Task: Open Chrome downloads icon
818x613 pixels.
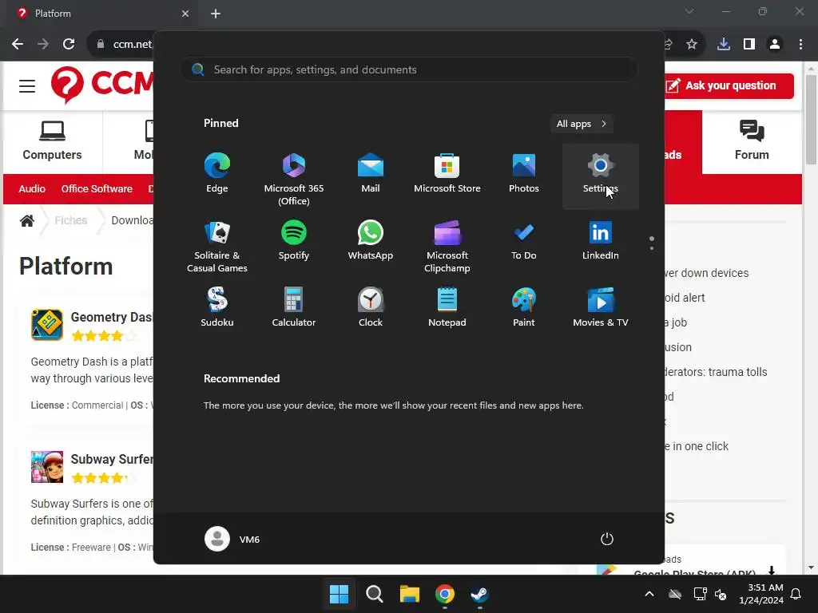Action: (724, 44)
